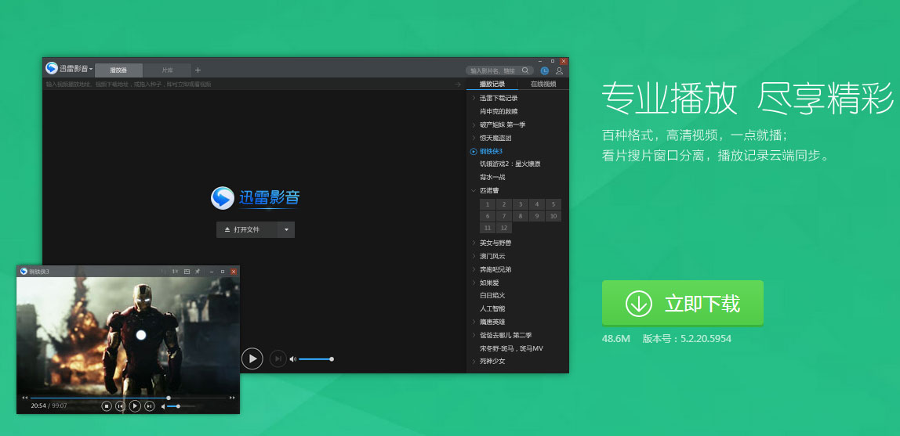900x436 pixels.
Task: Click the pin-on-top icon in mini player
Action: (198, 272)
